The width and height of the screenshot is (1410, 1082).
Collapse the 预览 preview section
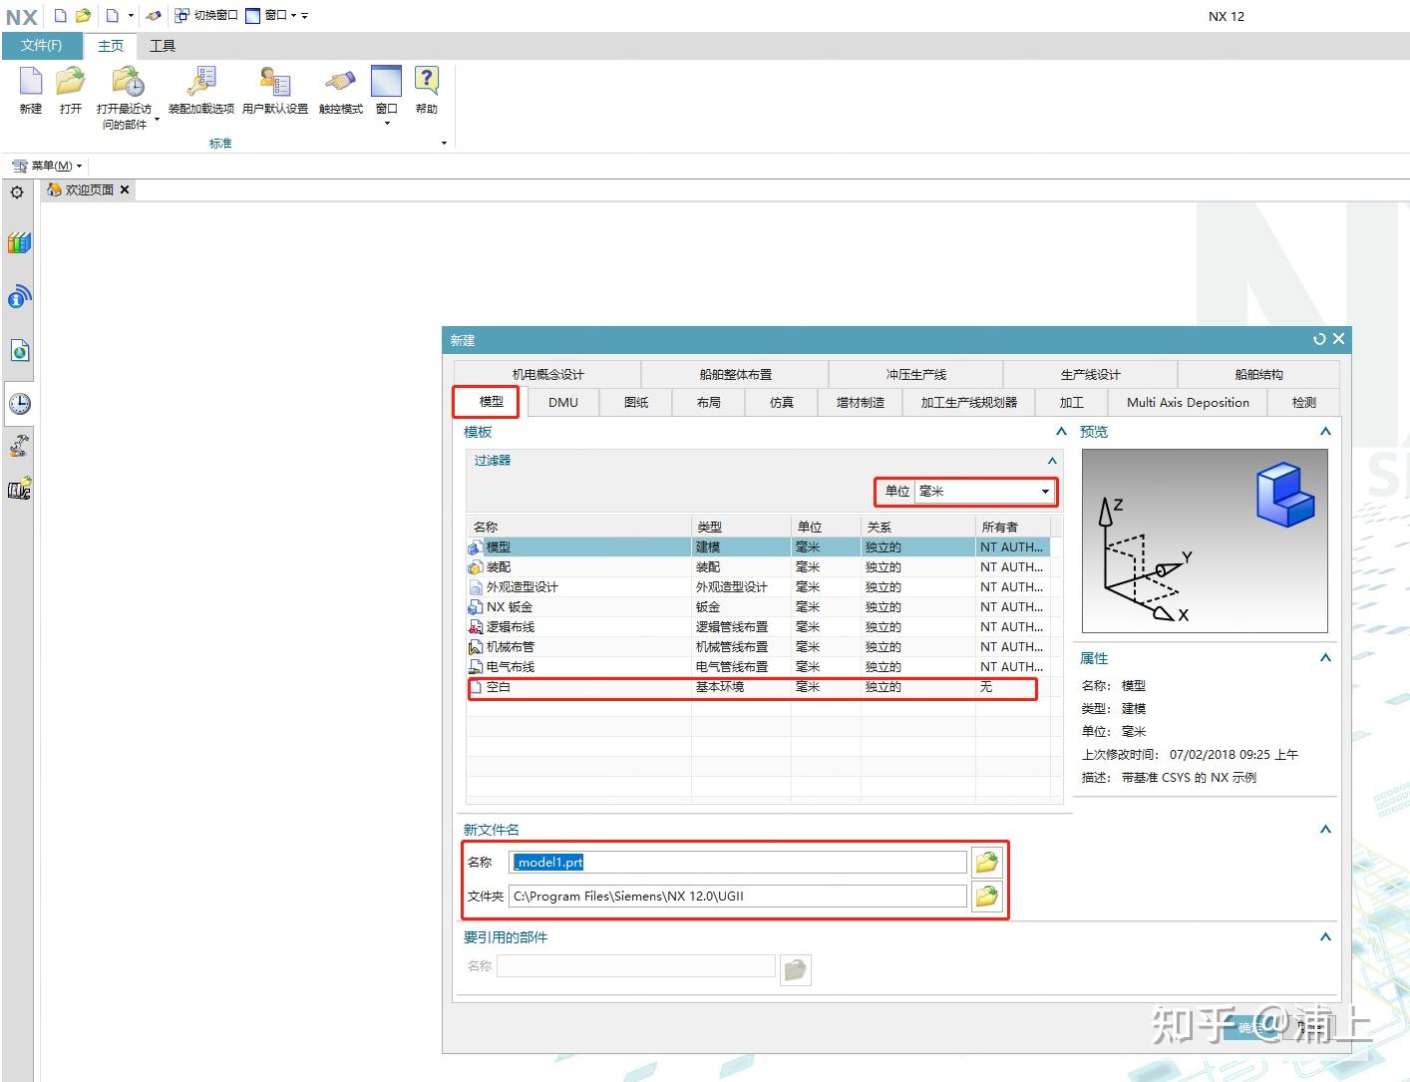tap(1325, 432)
